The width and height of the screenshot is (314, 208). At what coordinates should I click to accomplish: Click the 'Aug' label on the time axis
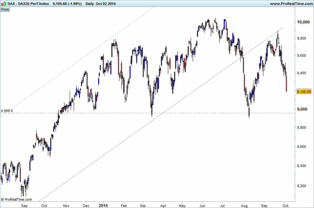tap(244, 206)
